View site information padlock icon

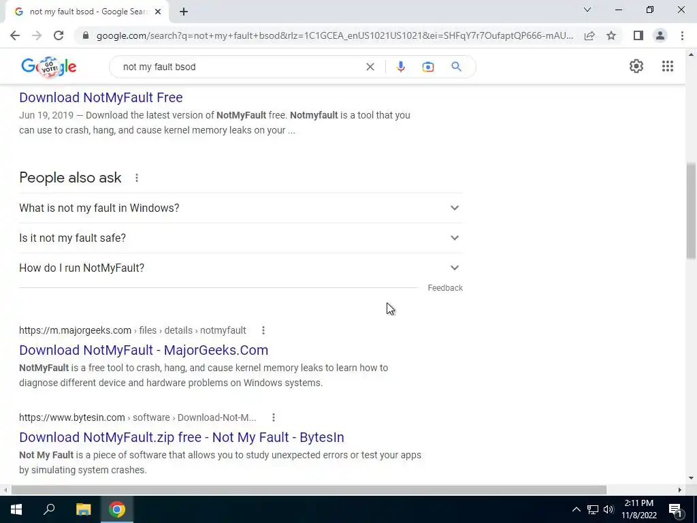pos(86,35)
